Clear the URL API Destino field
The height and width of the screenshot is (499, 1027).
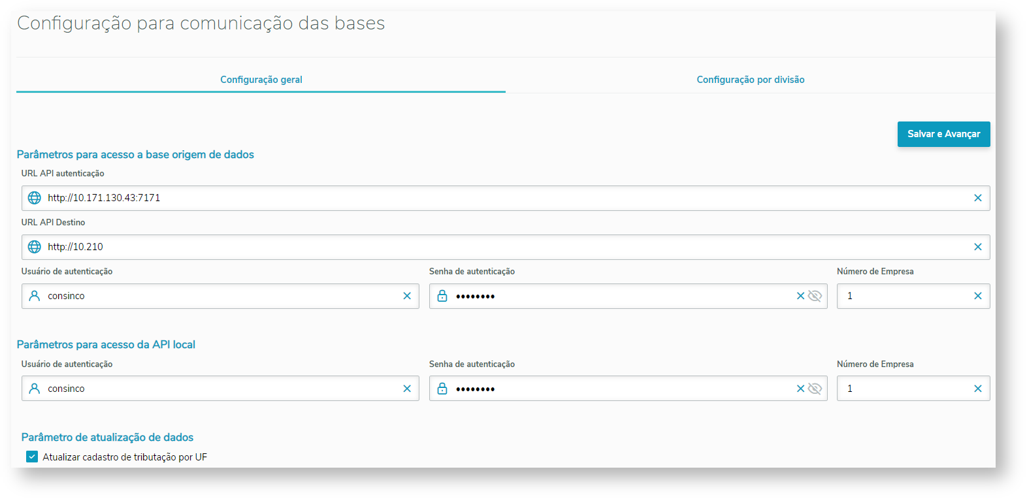pos(977,247)
